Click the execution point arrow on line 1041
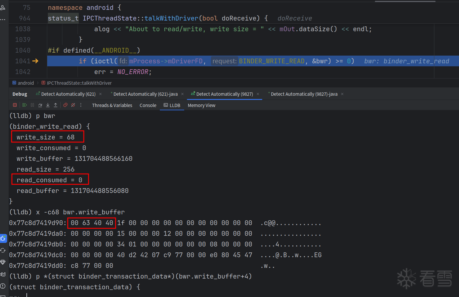The width and height of the screenshot is (459, 297). [35, 61]
